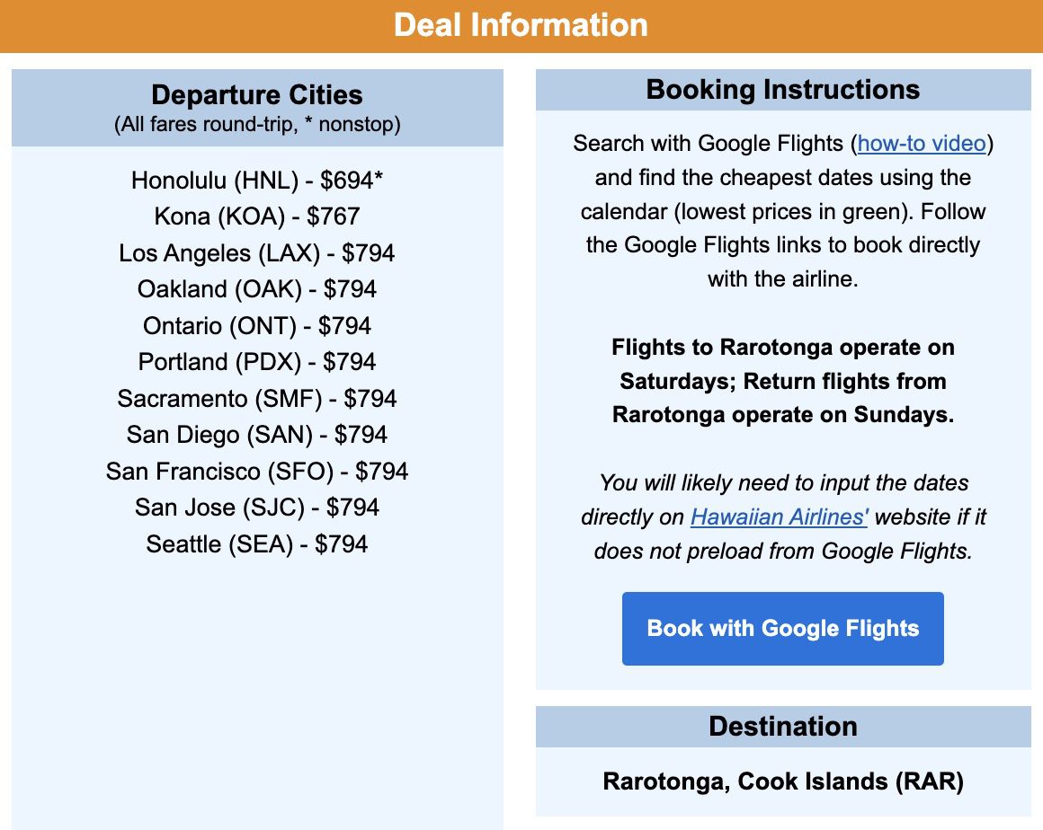
Task: Click the Deal Information banner
Action: (x=521, y=25)
